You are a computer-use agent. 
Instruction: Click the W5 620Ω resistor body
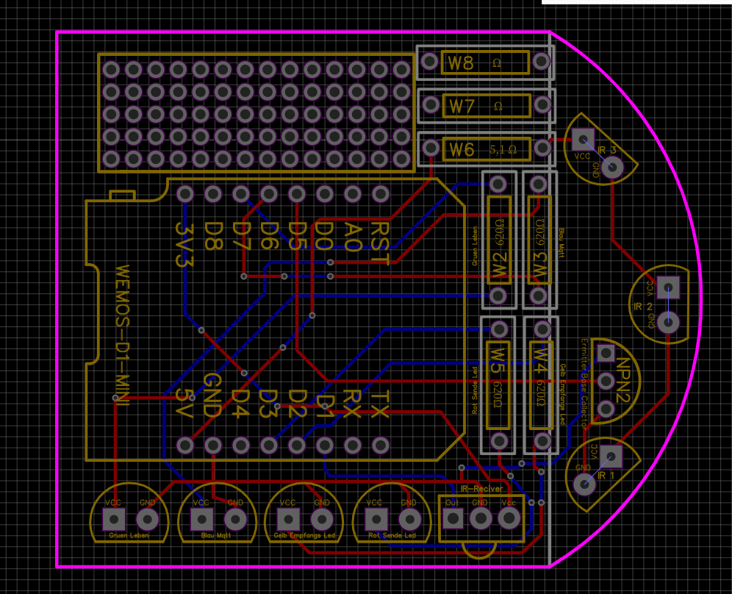498,385
